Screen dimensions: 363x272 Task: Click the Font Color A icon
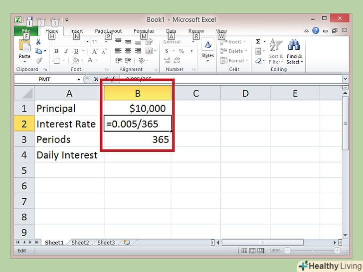coord(90,60)
